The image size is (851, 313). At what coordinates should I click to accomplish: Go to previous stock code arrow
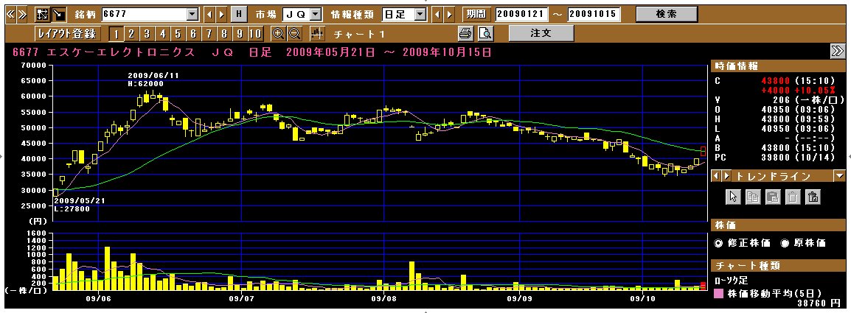pos(211,15)
